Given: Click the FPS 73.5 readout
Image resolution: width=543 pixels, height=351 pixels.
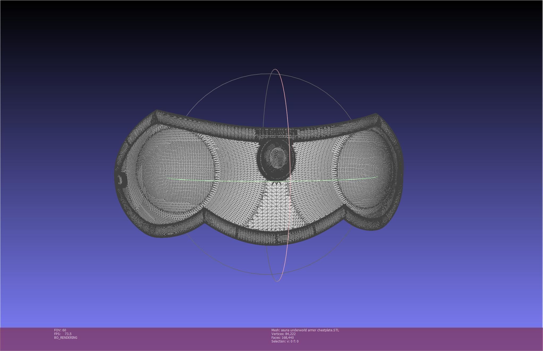Looking at the screenshot, I should (x=63, y=334).
